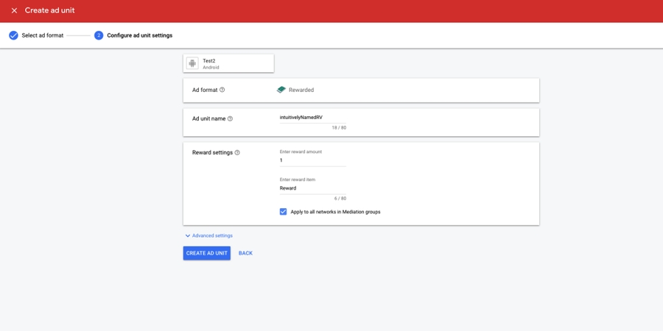This screenshot has width=663, height=331.
Task: Click the reward item input field
Action: pos(312,188)
